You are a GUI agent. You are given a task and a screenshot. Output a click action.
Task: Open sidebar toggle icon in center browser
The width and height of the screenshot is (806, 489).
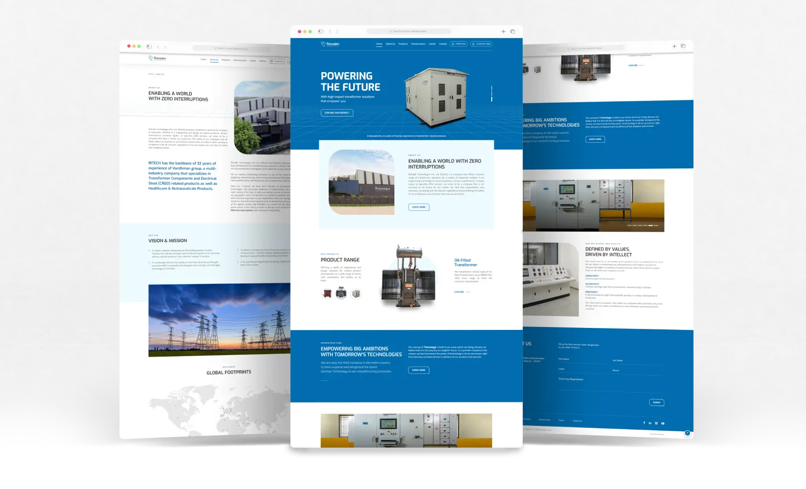321,31
